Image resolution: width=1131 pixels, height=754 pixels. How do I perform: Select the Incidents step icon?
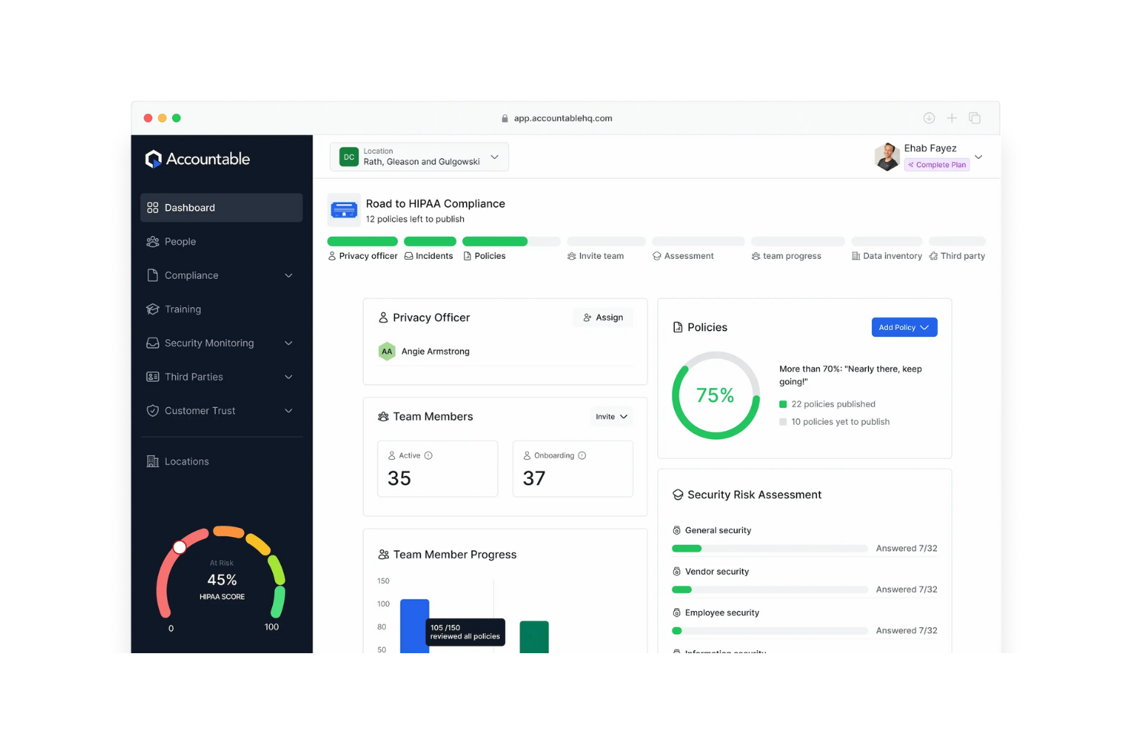[x=410, y=255]
